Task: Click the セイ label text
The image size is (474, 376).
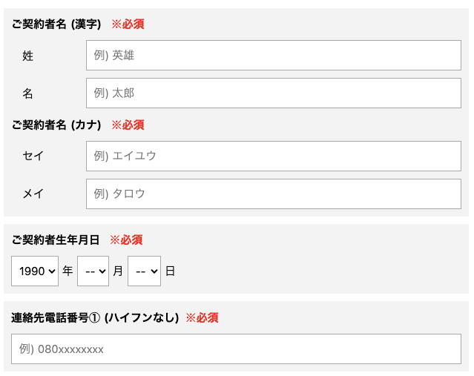Action: pos(33,156)
